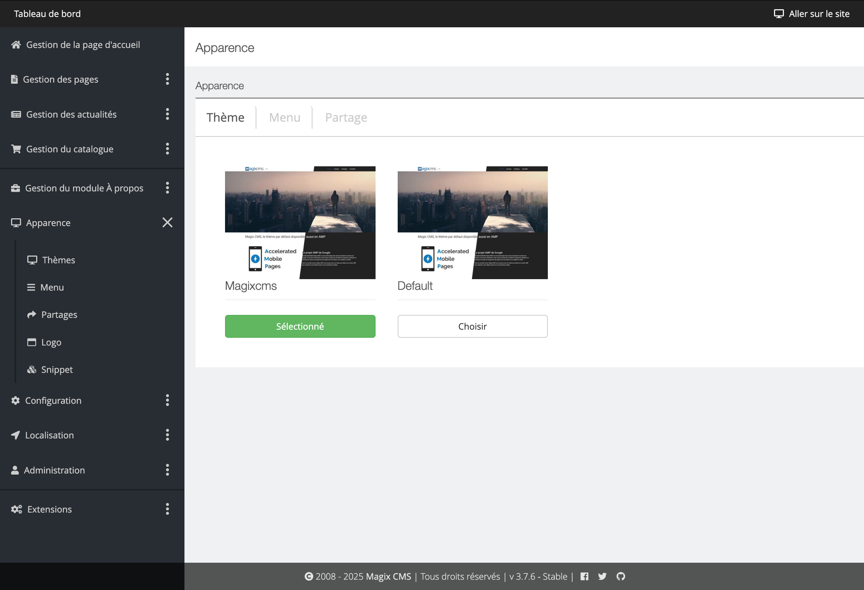Screen dimensions: 864x590
Task: Click the Twitter icon in footer
Action: (602, 576)
